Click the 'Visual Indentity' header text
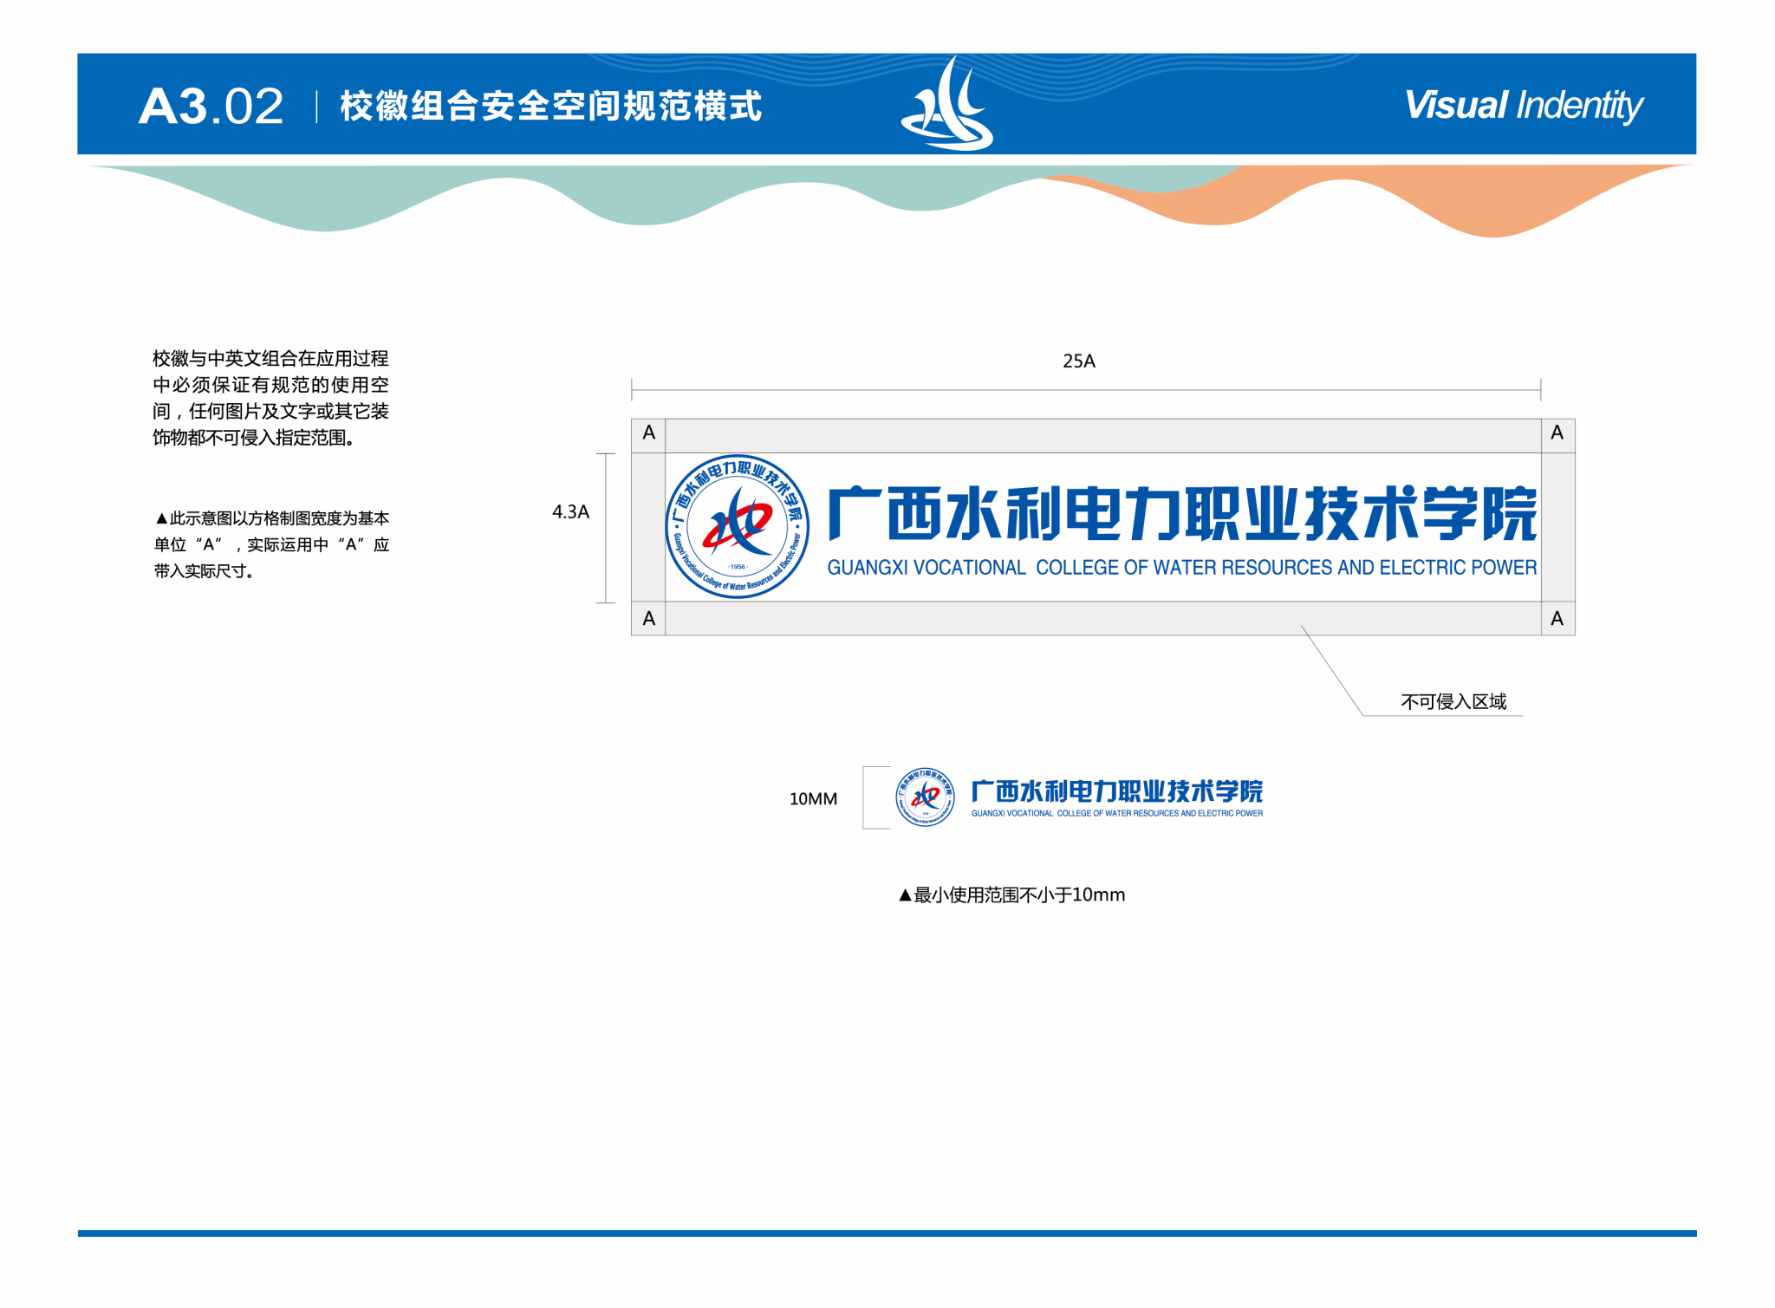1775x1308 pixels. tap(1523, 106)
